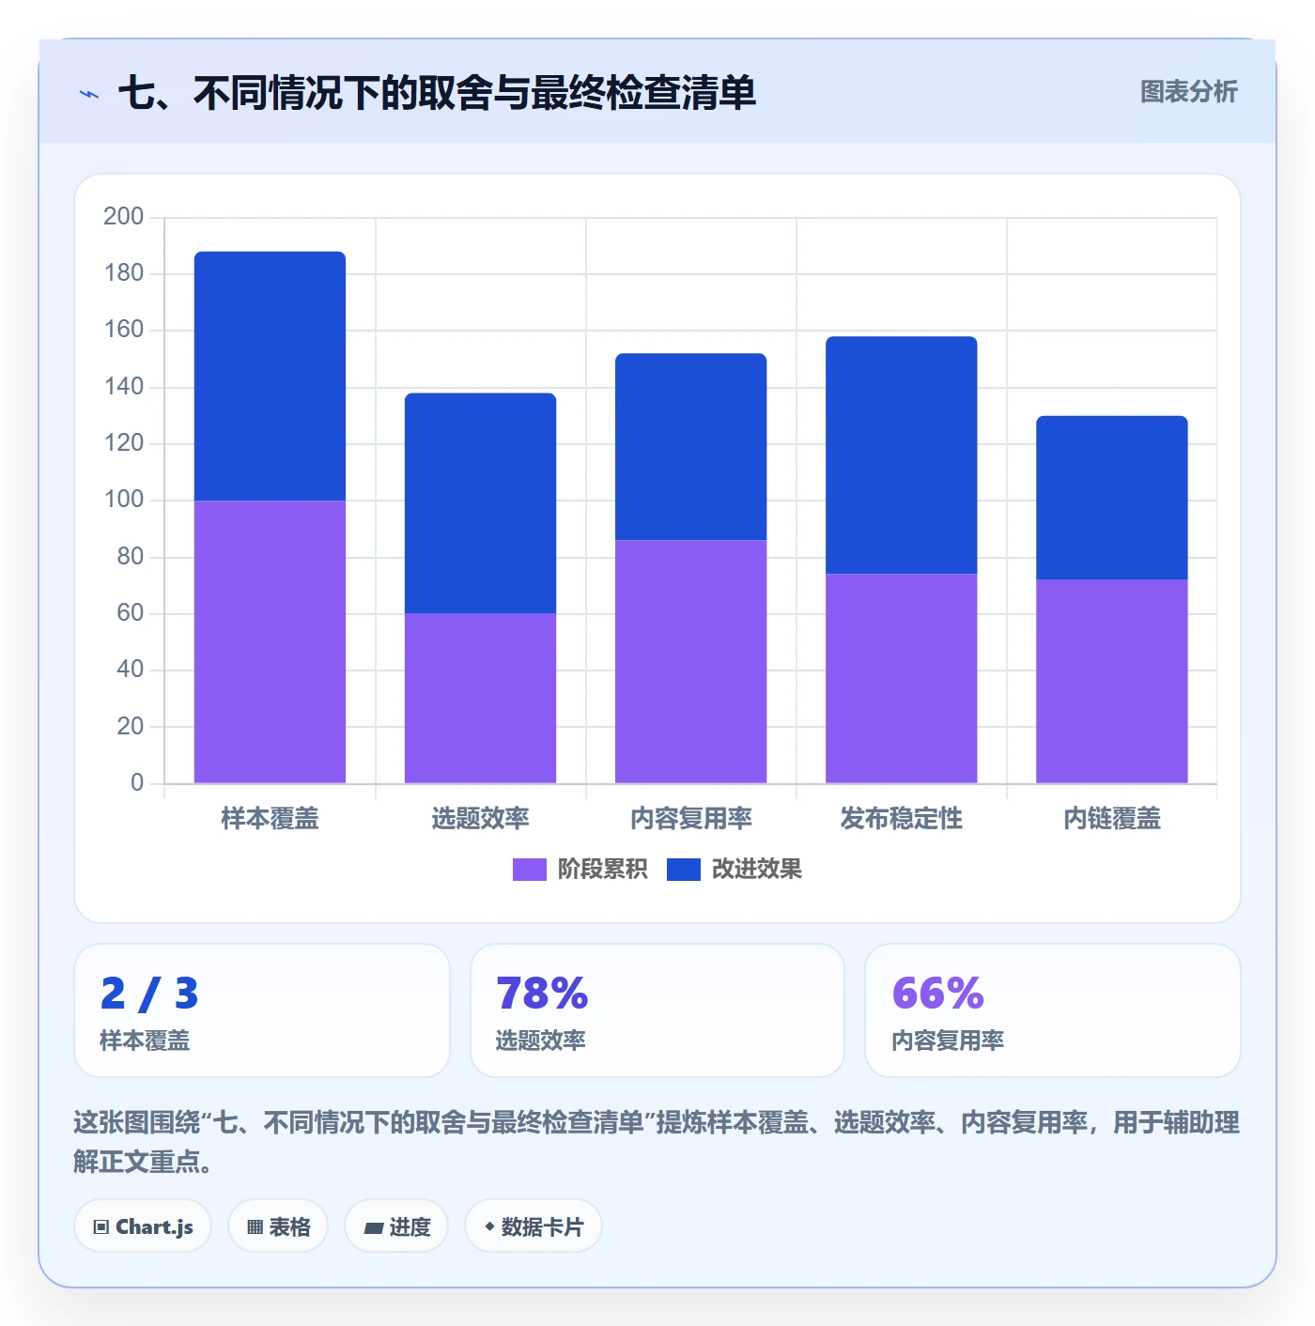Toggle the 改进效果 legend blue swatch
1315x1326 pixels.
pos(684,870)
